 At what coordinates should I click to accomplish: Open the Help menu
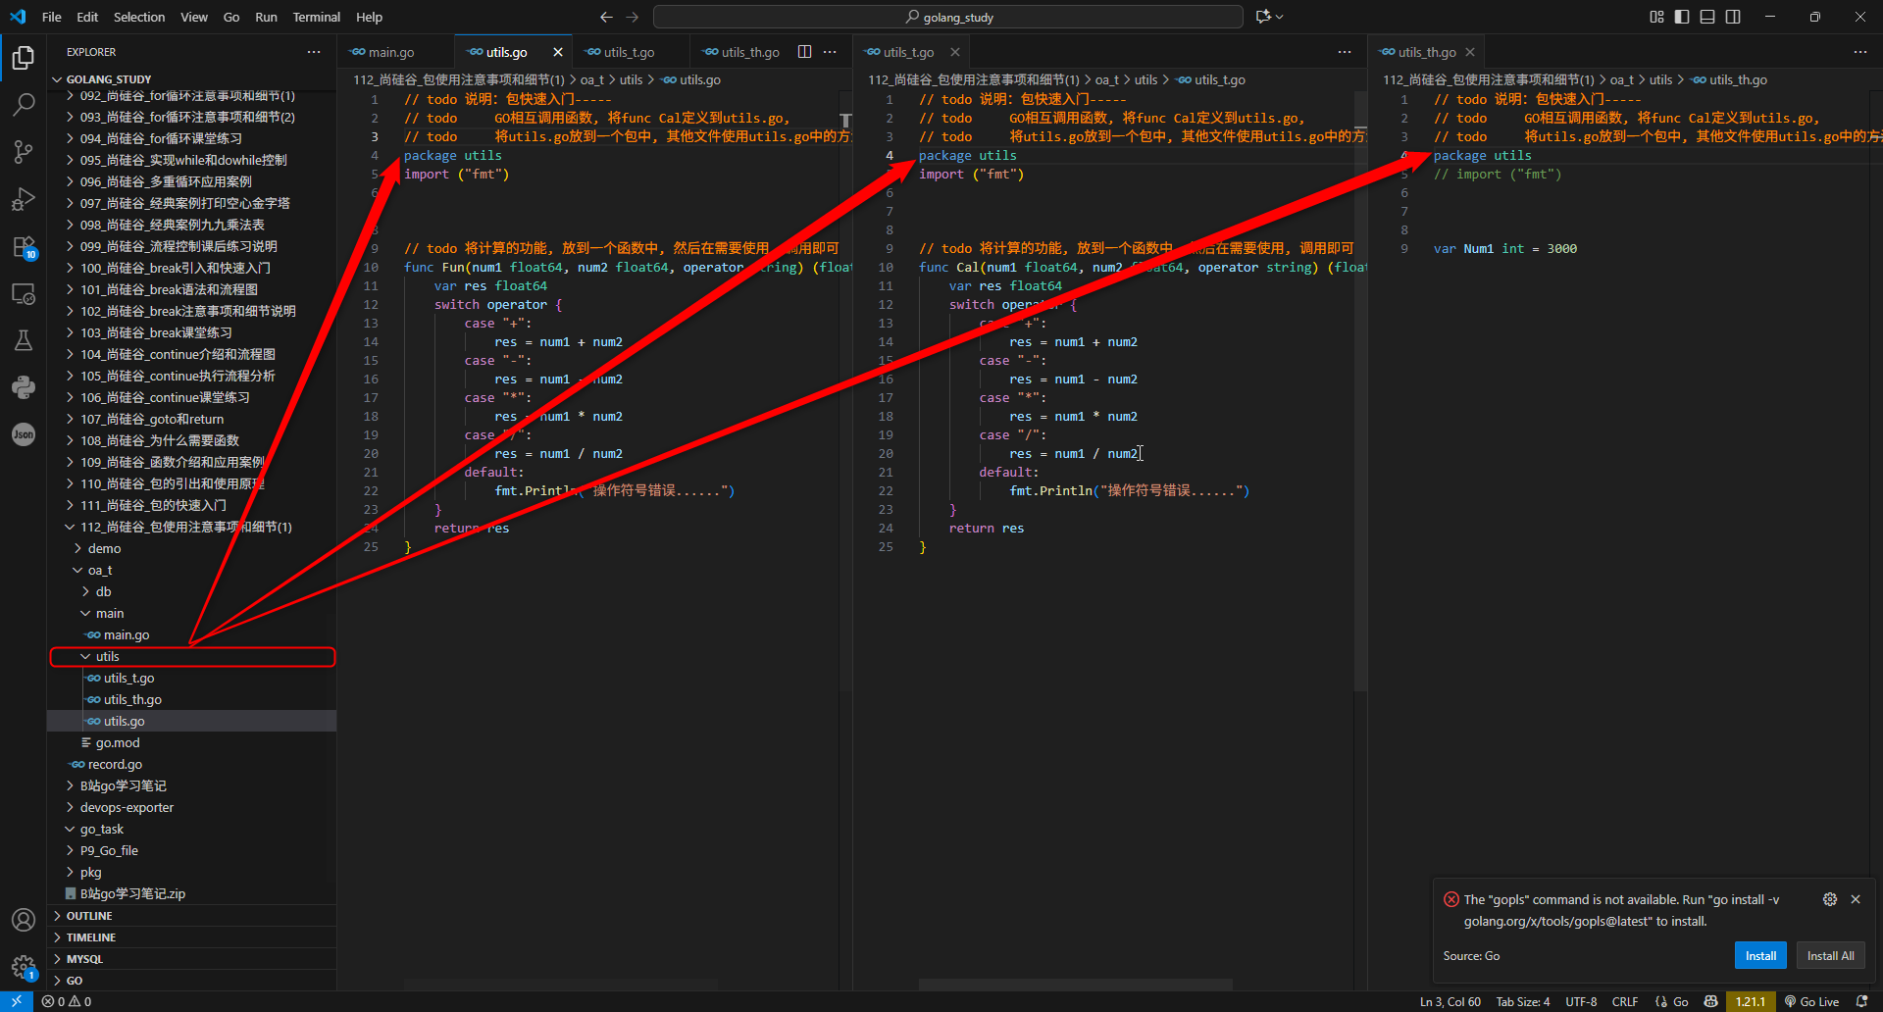click(x=369, y=17)
